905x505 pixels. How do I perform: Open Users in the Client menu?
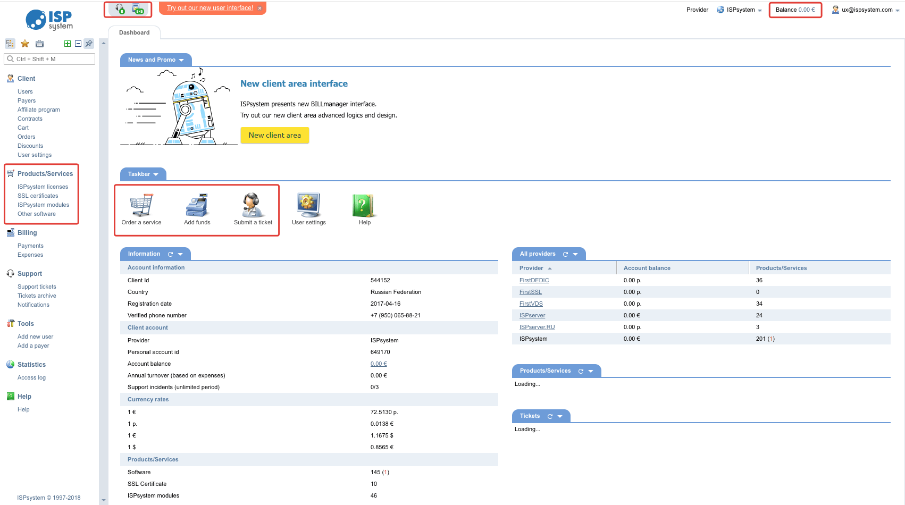click(25, 91)
